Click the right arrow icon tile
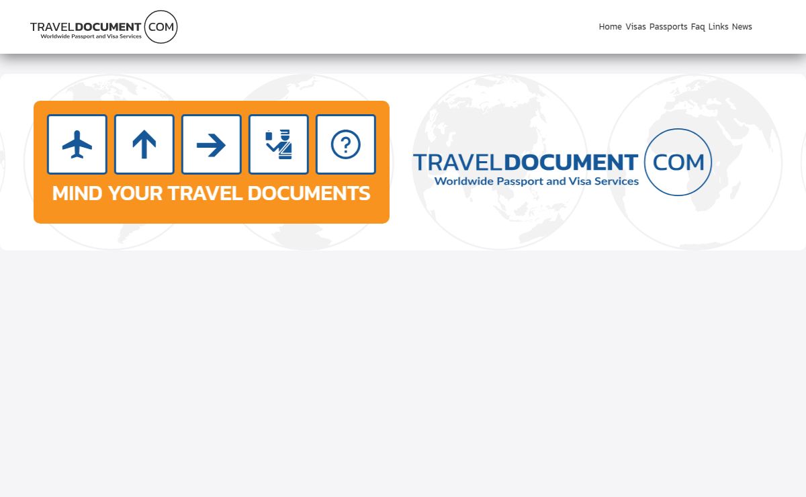This screenshot has height=497, width=806. (x=212, y=144)
